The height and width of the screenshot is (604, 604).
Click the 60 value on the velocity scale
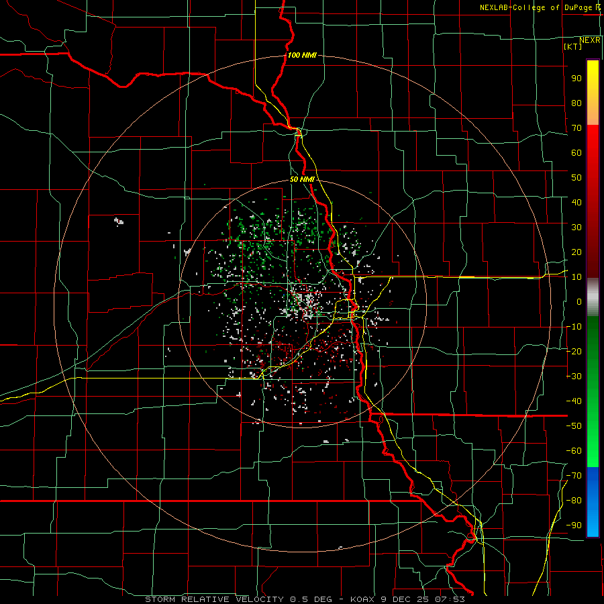[576, 153]
